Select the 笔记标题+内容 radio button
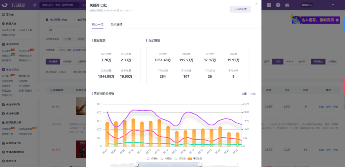The height and width of the screenshot is (167, 345). [x=47, y=19]
